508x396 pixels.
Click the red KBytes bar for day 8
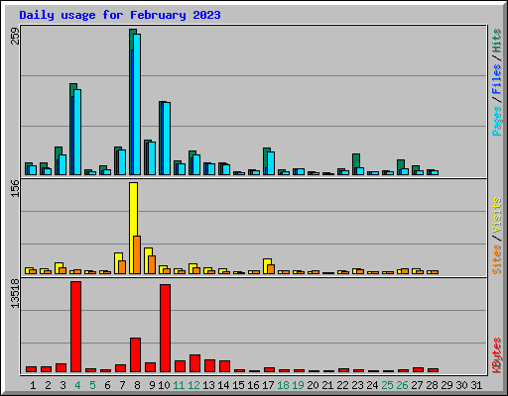135,354
